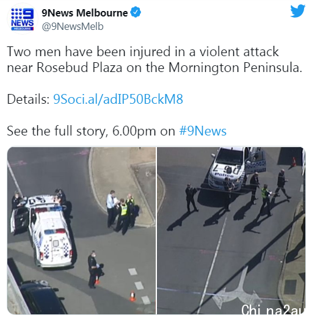The height and width of the screenshot is (318, 309).
Task: Visit the @9NewsMelb handle
Action: 73,26
